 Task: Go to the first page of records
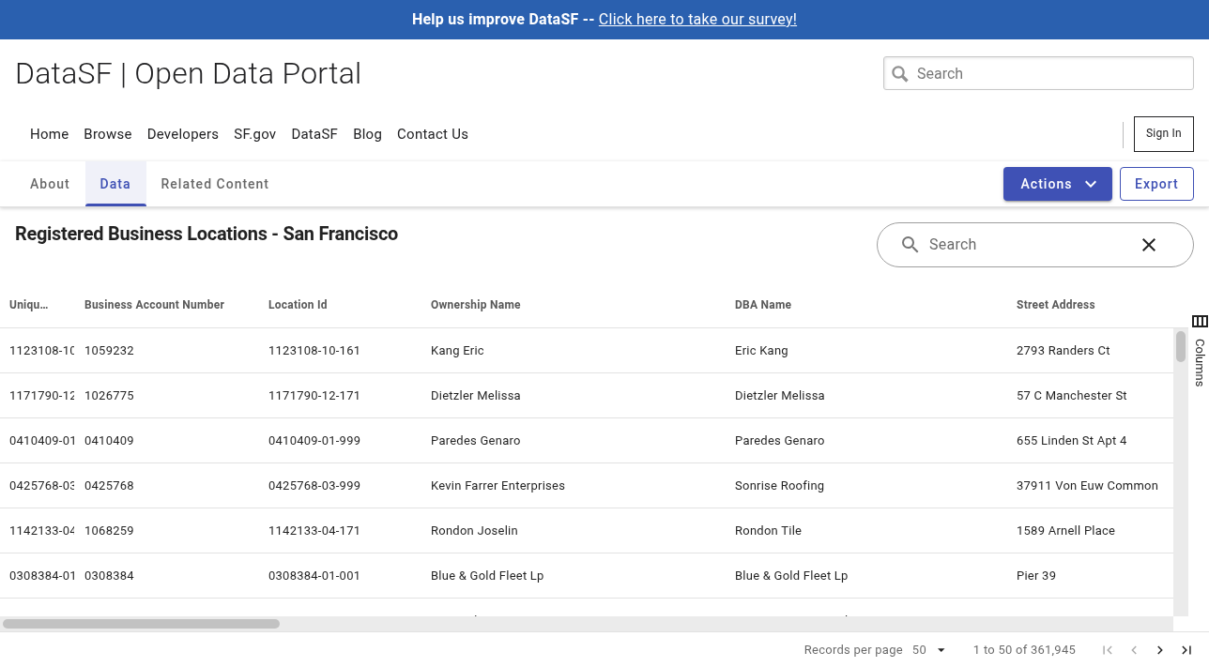point(1108,650)
